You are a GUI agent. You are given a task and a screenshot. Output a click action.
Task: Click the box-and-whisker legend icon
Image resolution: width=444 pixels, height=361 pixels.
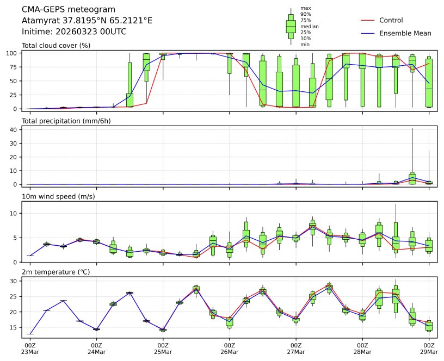click(x=291, y=26)
